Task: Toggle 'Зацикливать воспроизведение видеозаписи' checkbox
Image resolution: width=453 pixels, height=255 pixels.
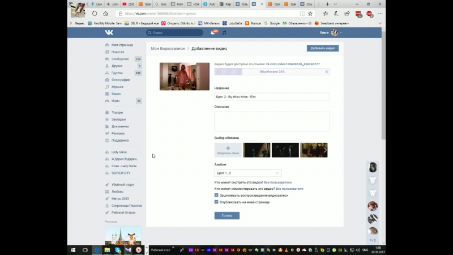Action: pyautogui.click(x=216, y=195)
